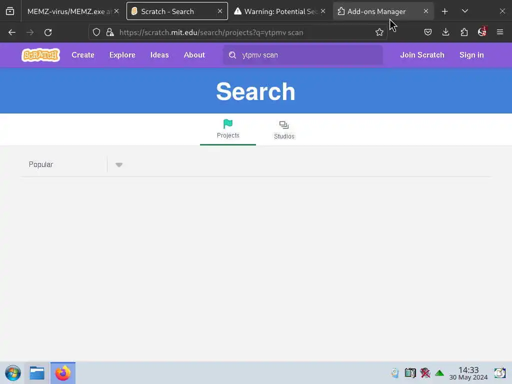Click the Firefox taskbar icon
512x384 pixels.
[x=62, y=373]
